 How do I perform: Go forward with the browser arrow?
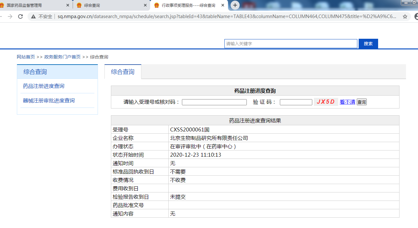pos(10,16)
